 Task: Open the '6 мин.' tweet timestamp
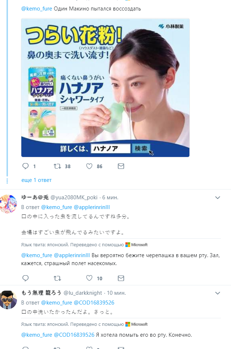tap(110, 197)
